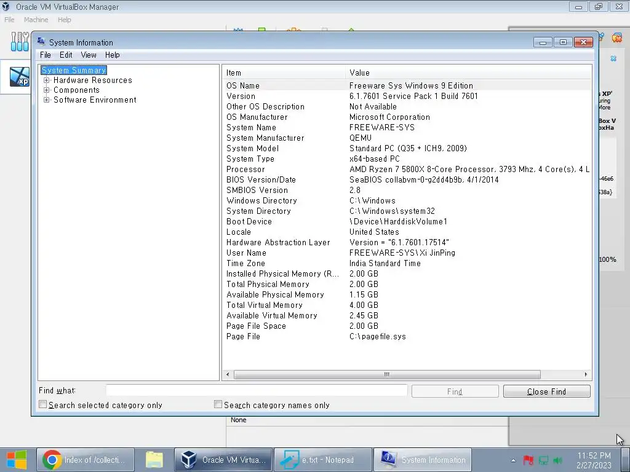The image size is (630, 472).
Task: Close the System Information window
Action: coord(584,42)
